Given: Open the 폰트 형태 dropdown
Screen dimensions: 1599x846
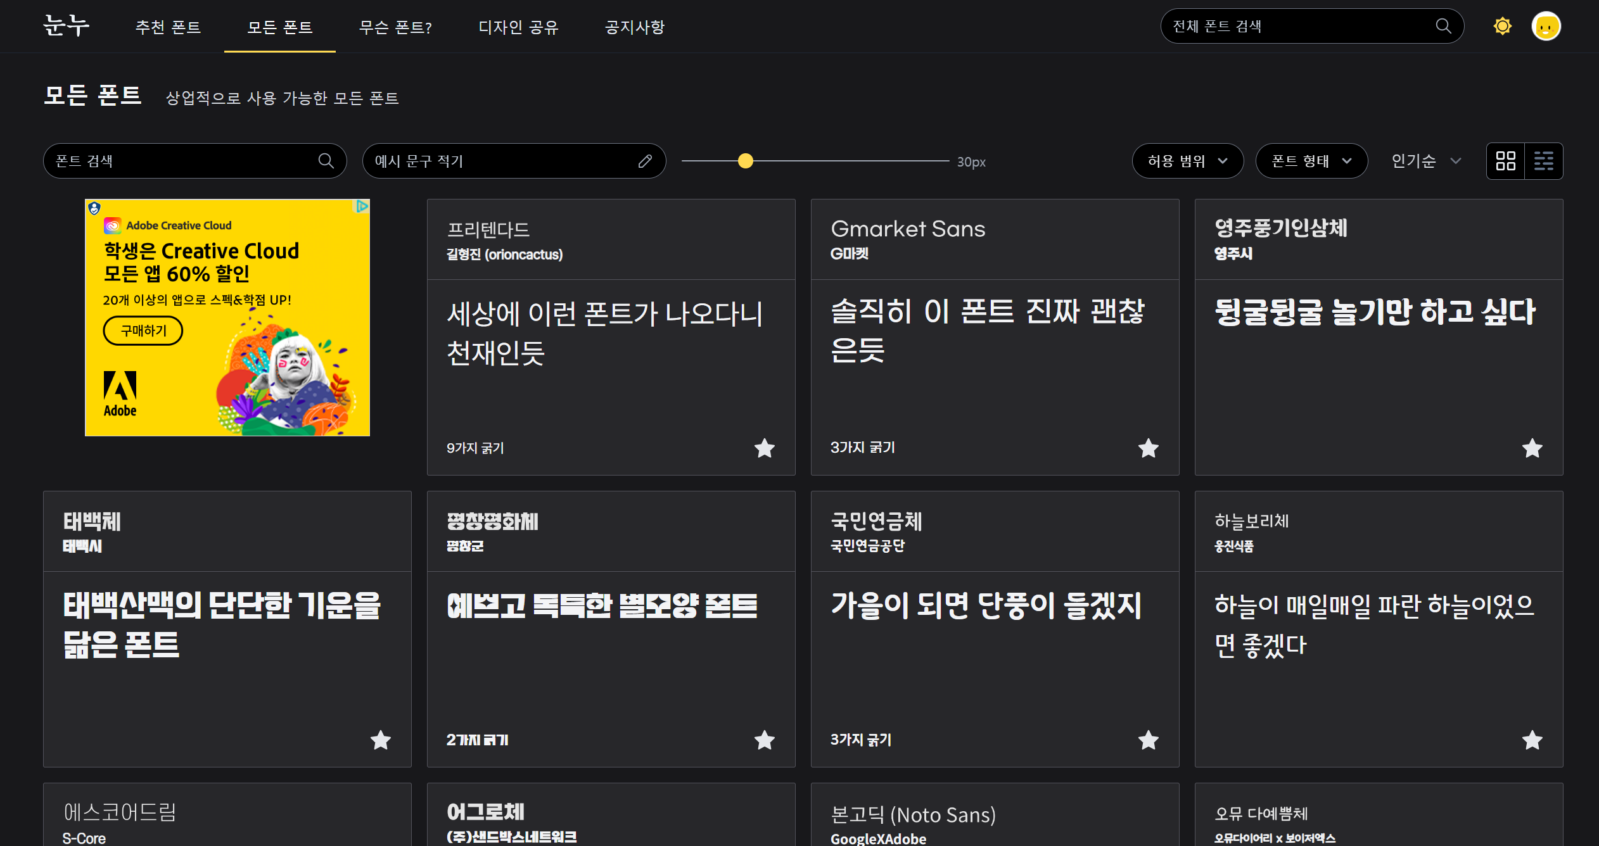Looking at the screenshot, I should tap(1311, 161).
